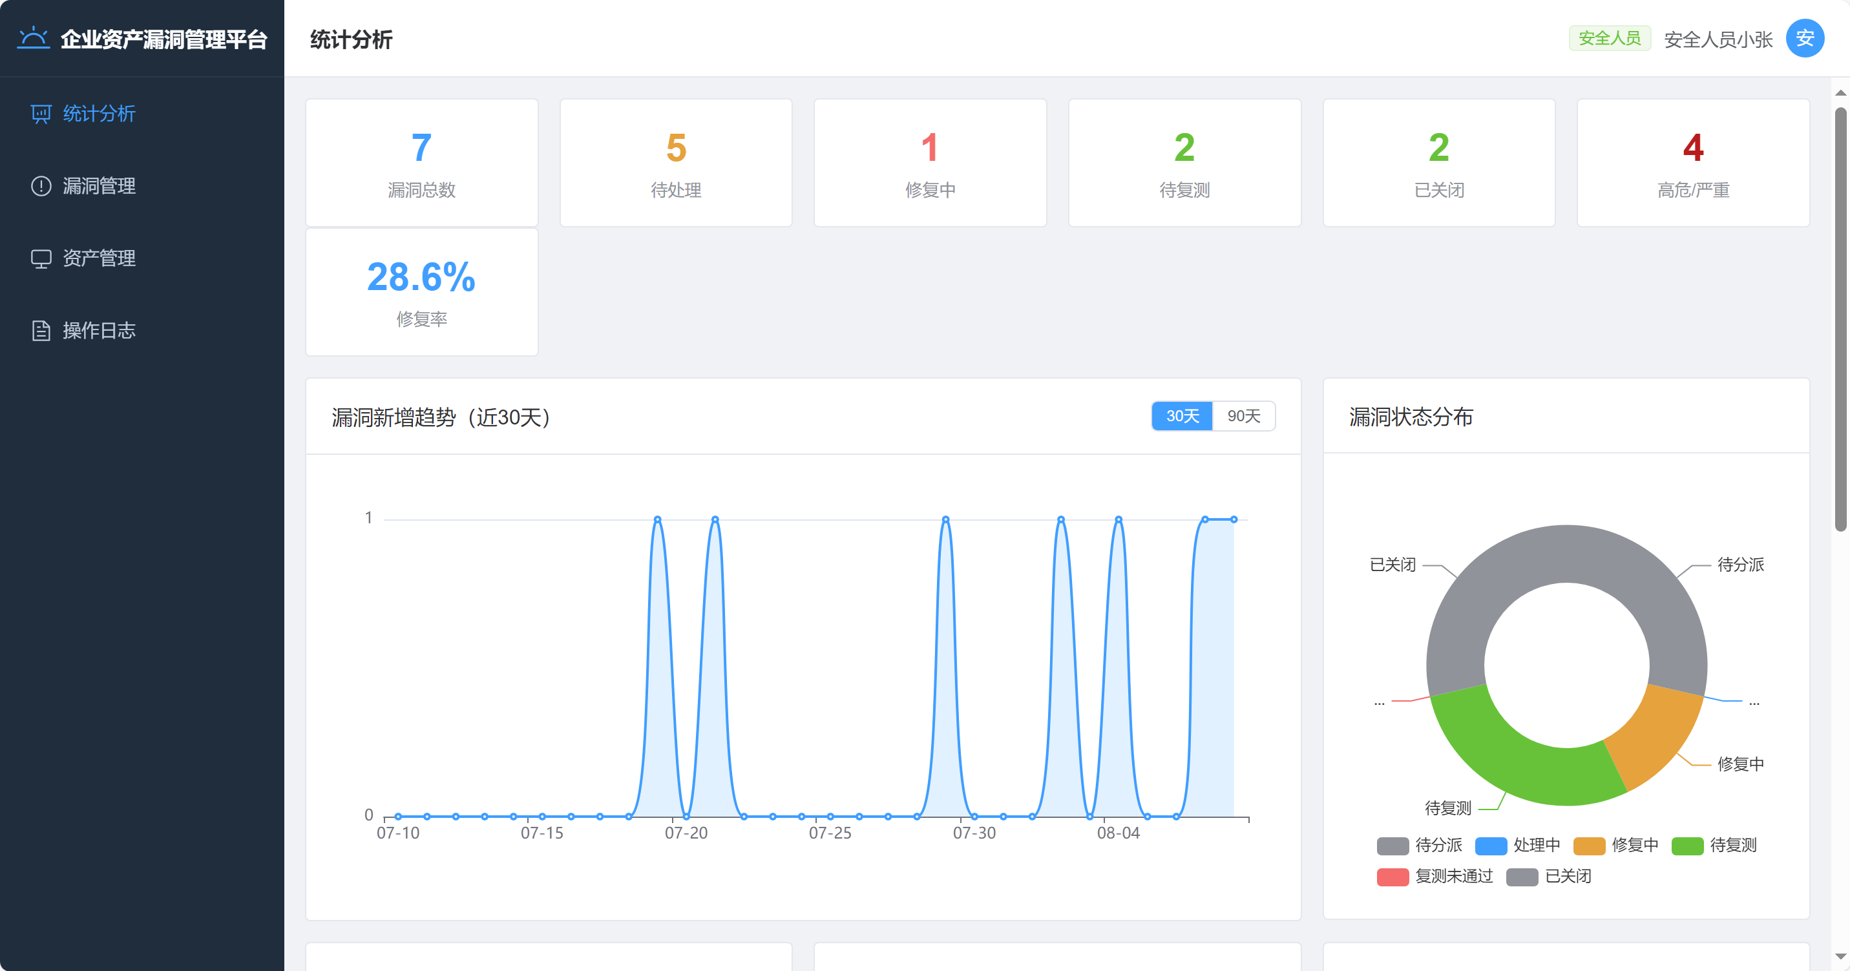Go to 漏洞管理 menu item
This screenshot has width=1850, height=971.
(142, 186)
